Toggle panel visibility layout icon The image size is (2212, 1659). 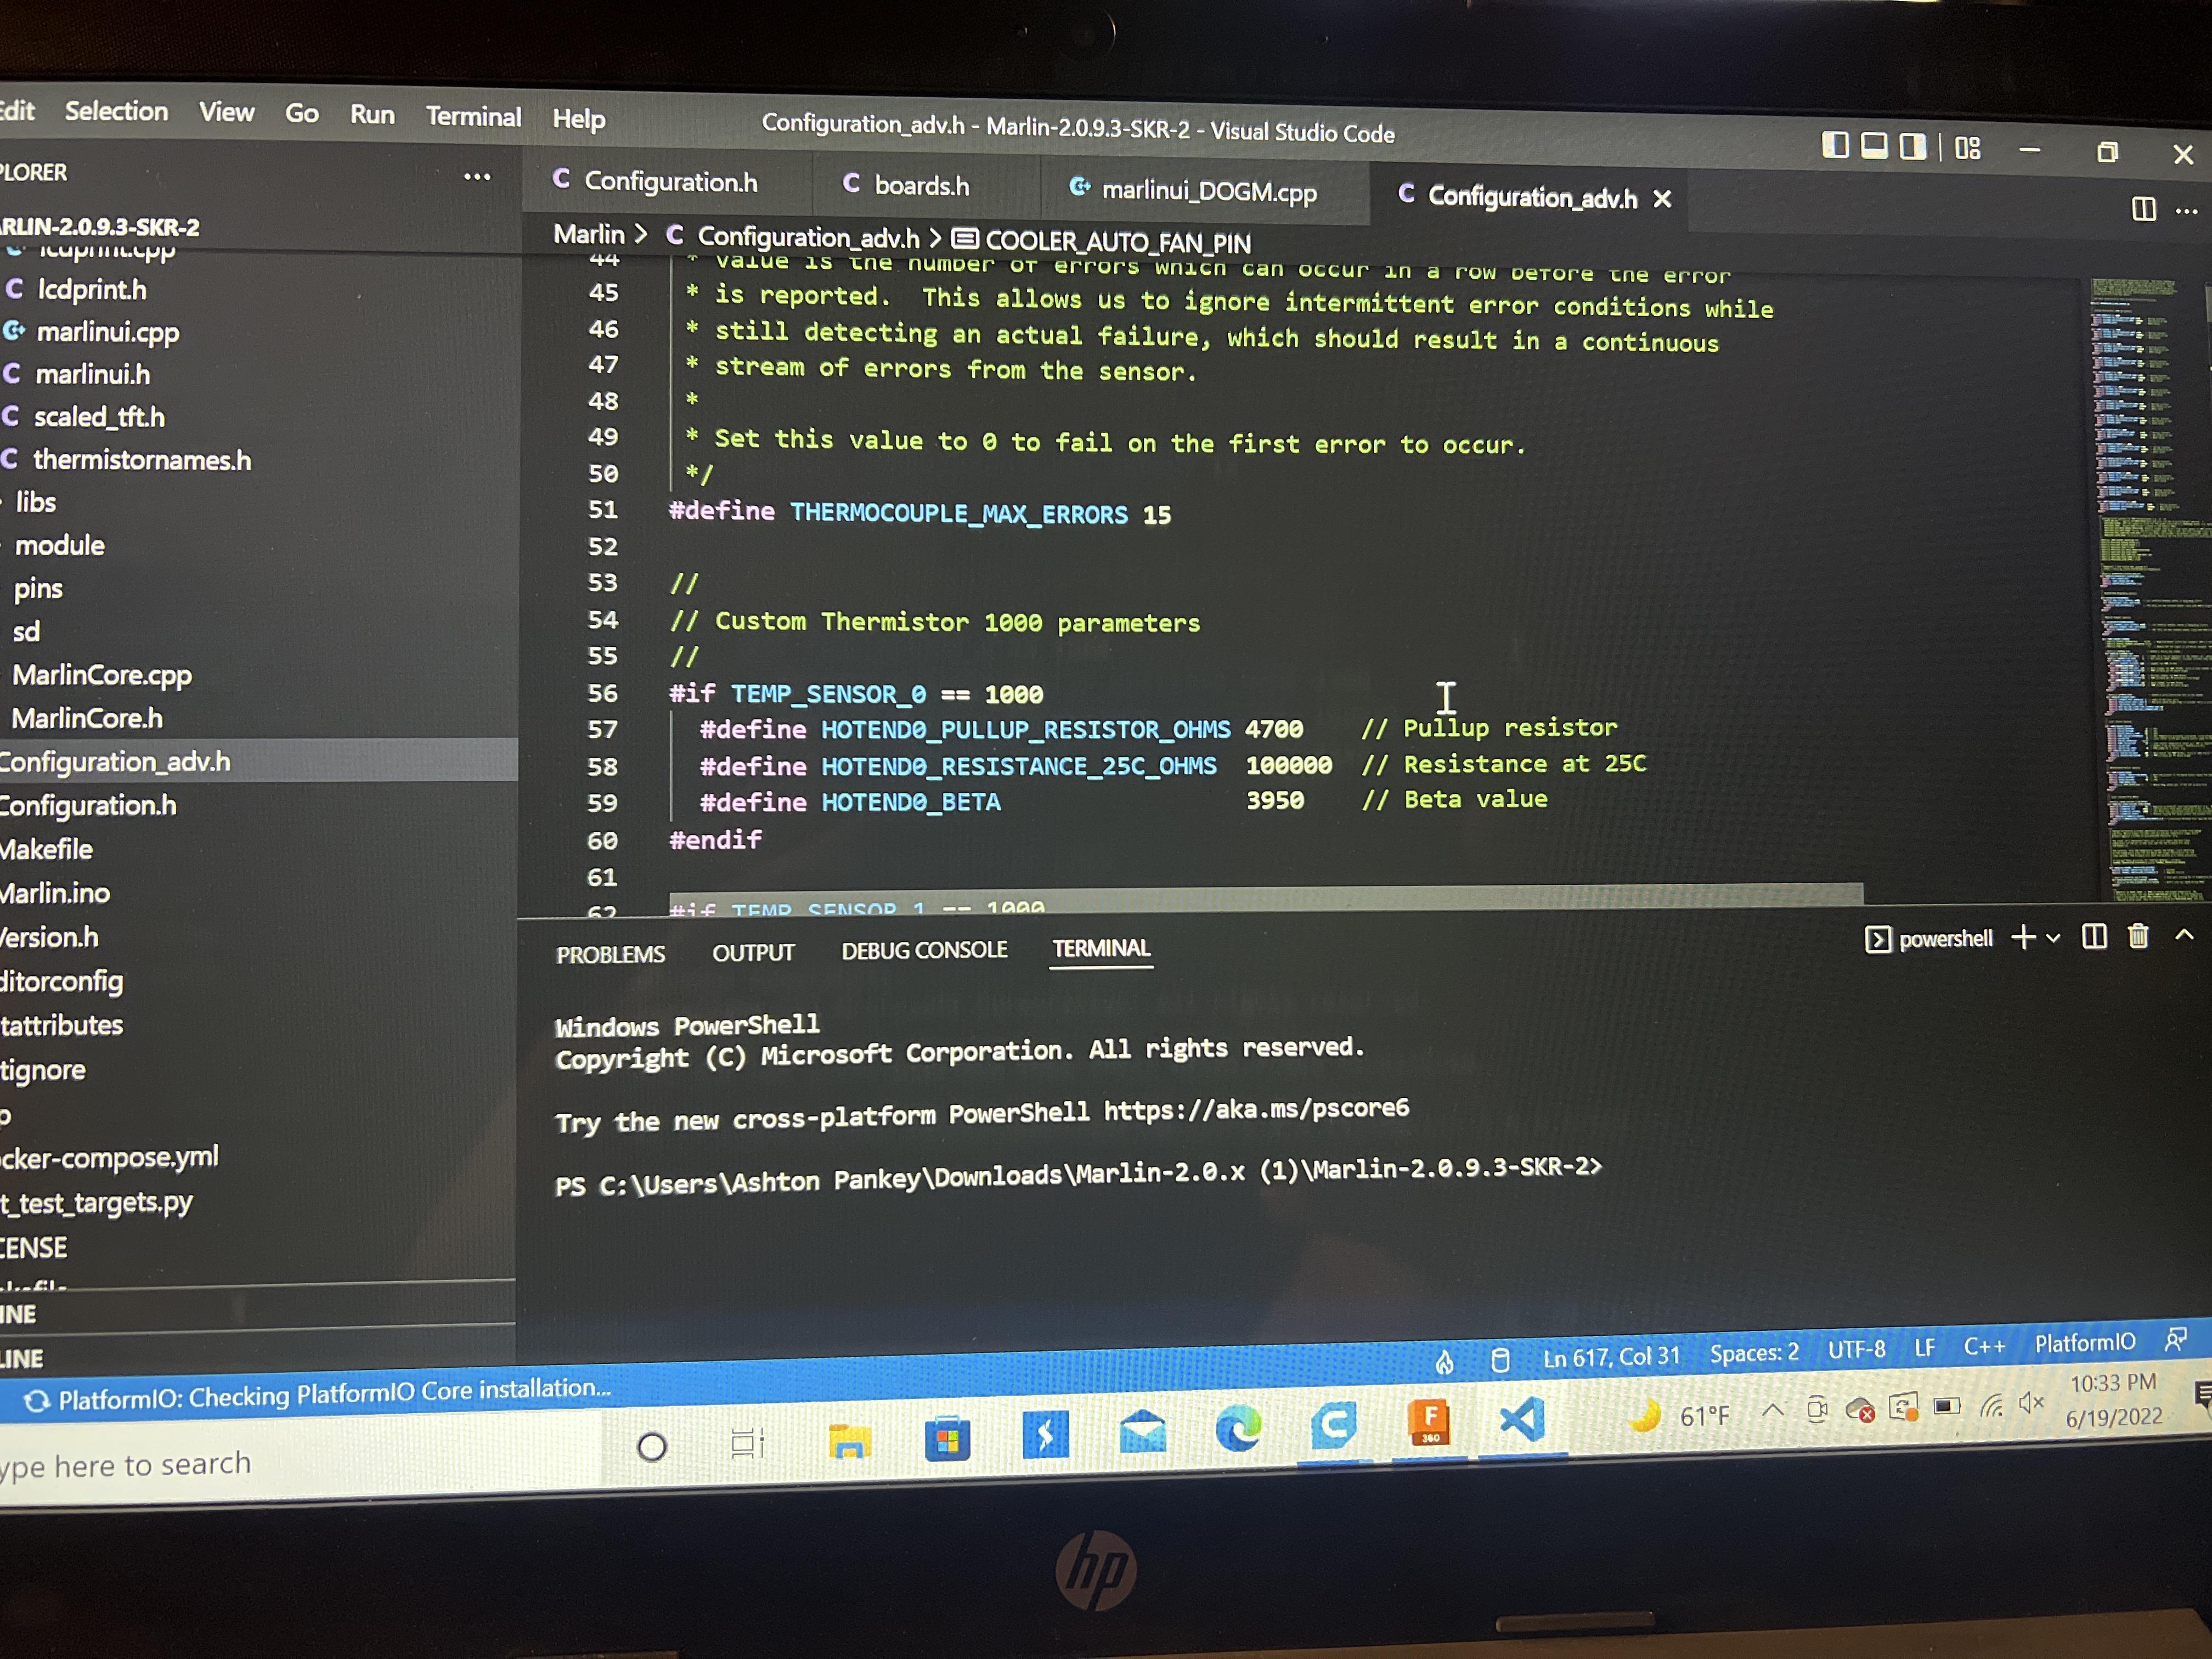pos(1873,146)
